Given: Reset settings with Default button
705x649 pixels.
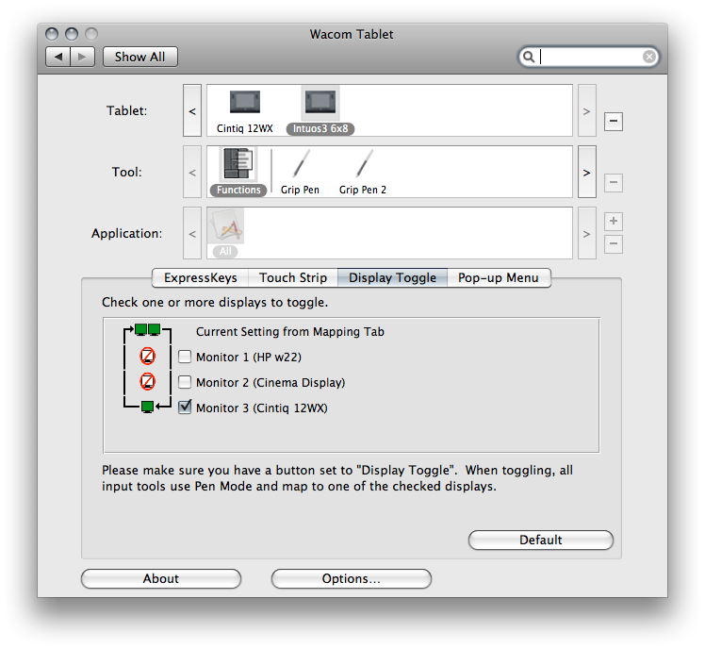Looking at the screenshot, I should point(540,541).
